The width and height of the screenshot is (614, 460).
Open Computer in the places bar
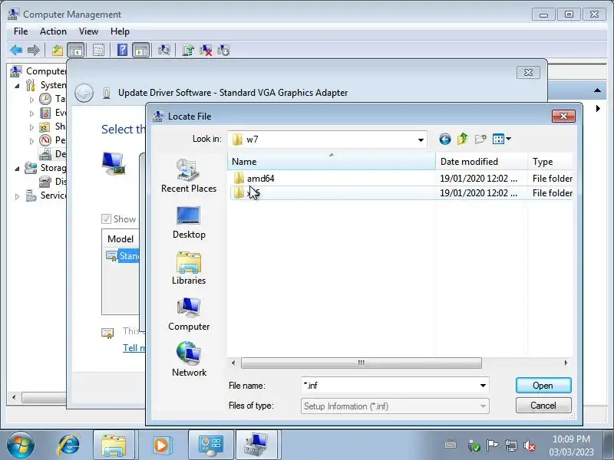(189, 314)
